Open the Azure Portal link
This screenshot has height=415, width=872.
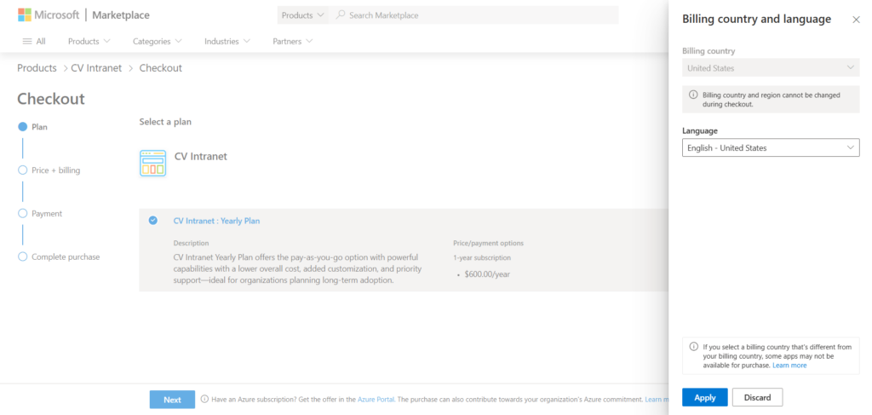coord(376,400)
